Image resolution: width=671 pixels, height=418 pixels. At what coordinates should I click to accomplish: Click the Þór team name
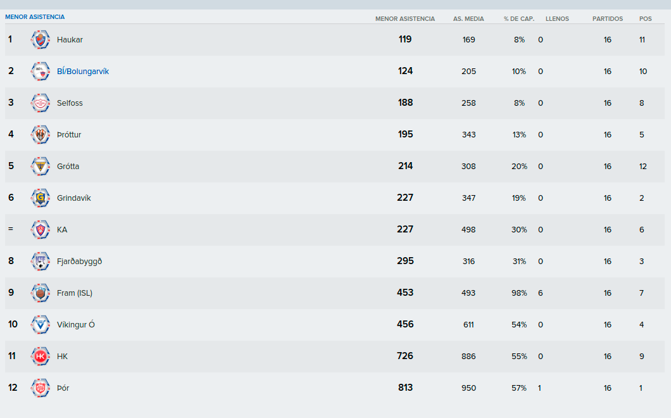click(x=63, y=388)
